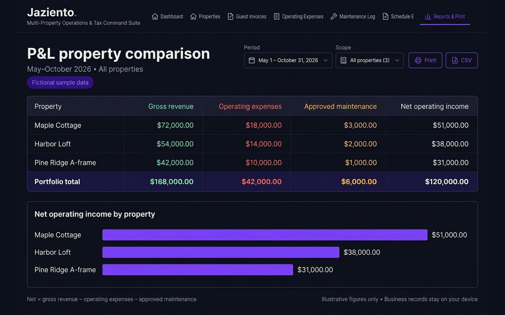Click the Dashboard house icon

pyautogui.click(x=155, y=16)
